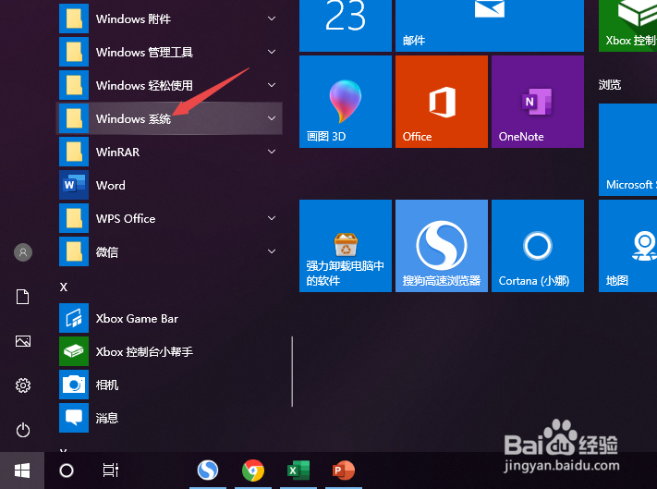Open Excel on taskbar
The image size is (657, 489).
(298, 471)
